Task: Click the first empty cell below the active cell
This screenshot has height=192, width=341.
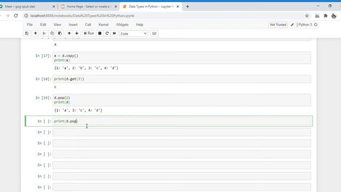Action: [182, 132]
